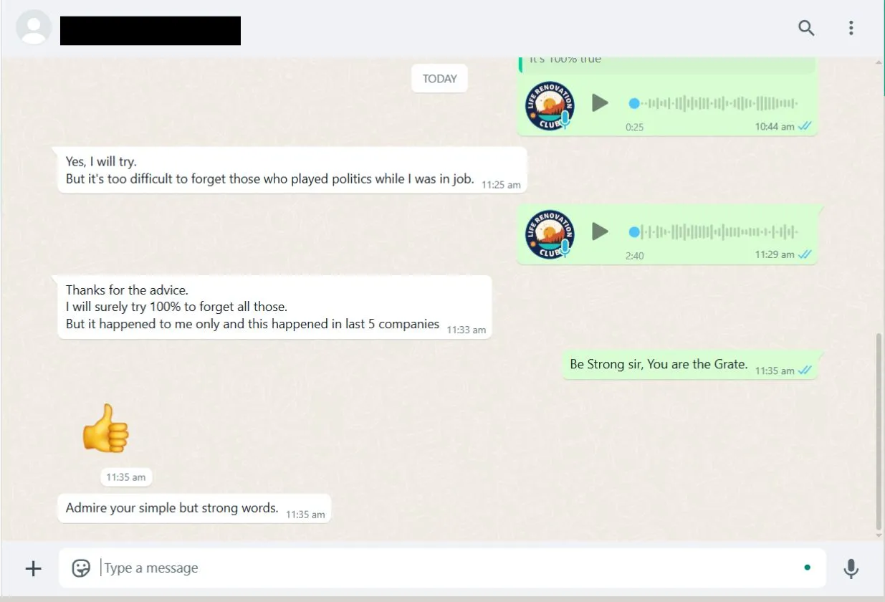Click the contact profile avatar
The width and height of the screenshot is (885, 602).
[x=33, y=28]
